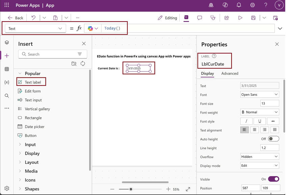Open help question mark icon
Image resolution: width=287 pixels, height=195 pixels.
[266, 5]
